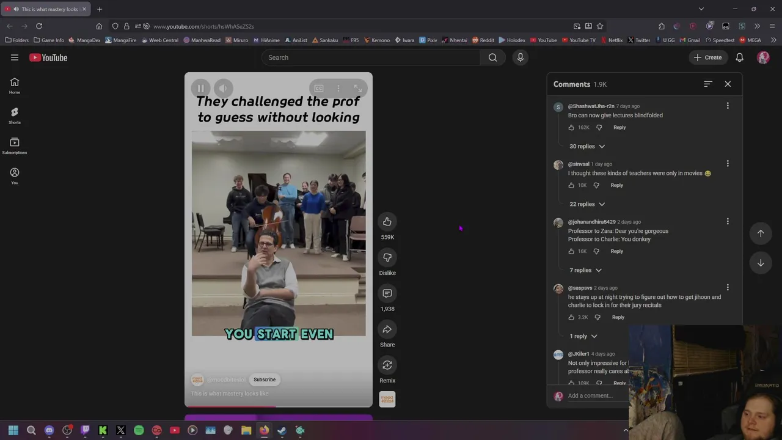Screen dimensions: 782x440
Task: Open the Windows Start menu
Action: [13, 430]
